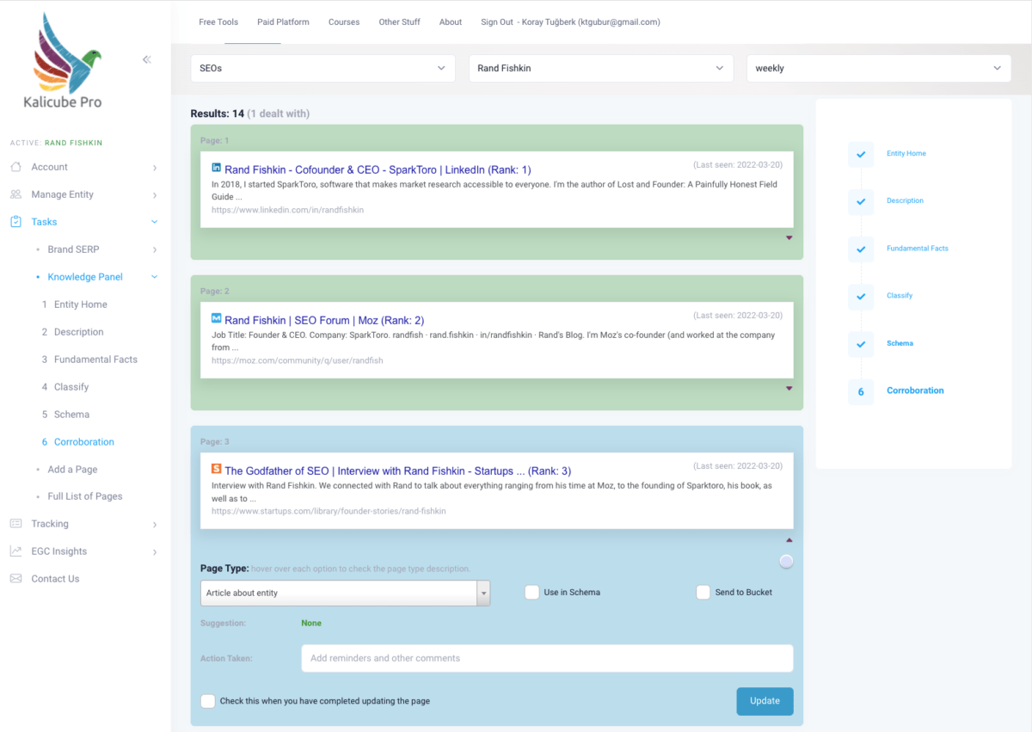The height and width of the screenshot is (732, 1032).
Task: Click the Description checkmark step icon
Action: point(861,201)
